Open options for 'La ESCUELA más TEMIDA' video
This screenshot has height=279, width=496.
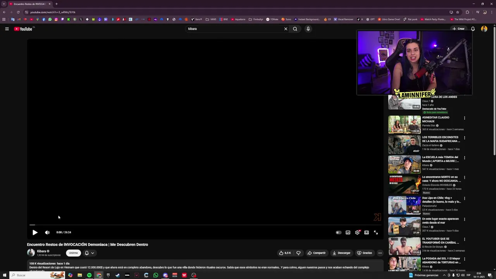pos(464,158)
